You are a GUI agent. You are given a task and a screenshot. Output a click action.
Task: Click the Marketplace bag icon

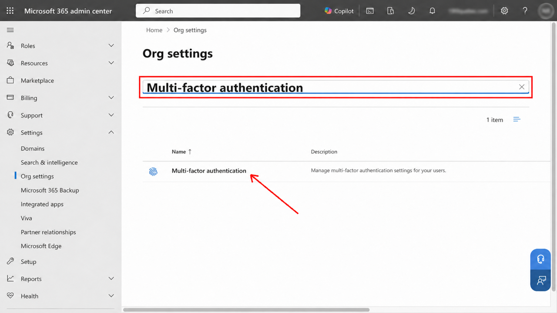tap(10, 80)
